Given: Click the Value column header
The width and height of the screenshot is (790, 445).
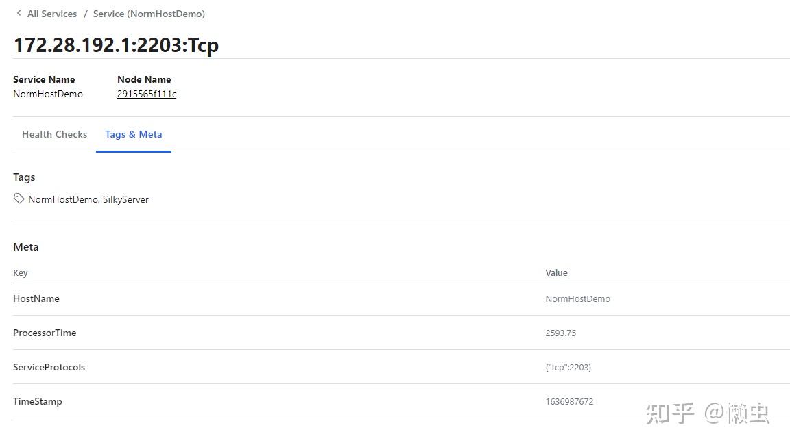Looking at the screenshot, I should coord(556,272).
